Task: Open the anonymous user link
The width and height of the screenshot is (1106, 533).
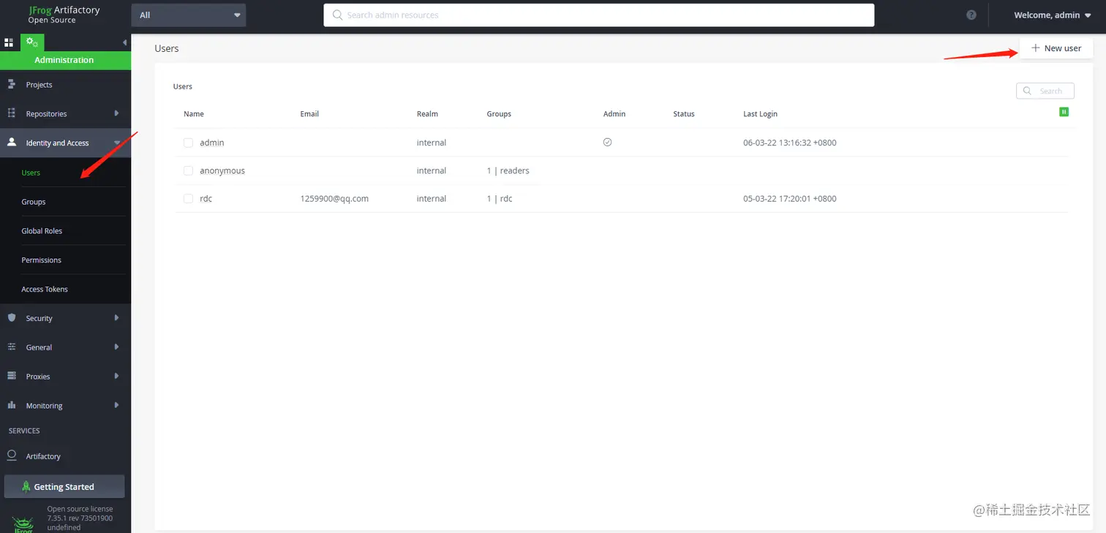Action: (x=222, y=170)
